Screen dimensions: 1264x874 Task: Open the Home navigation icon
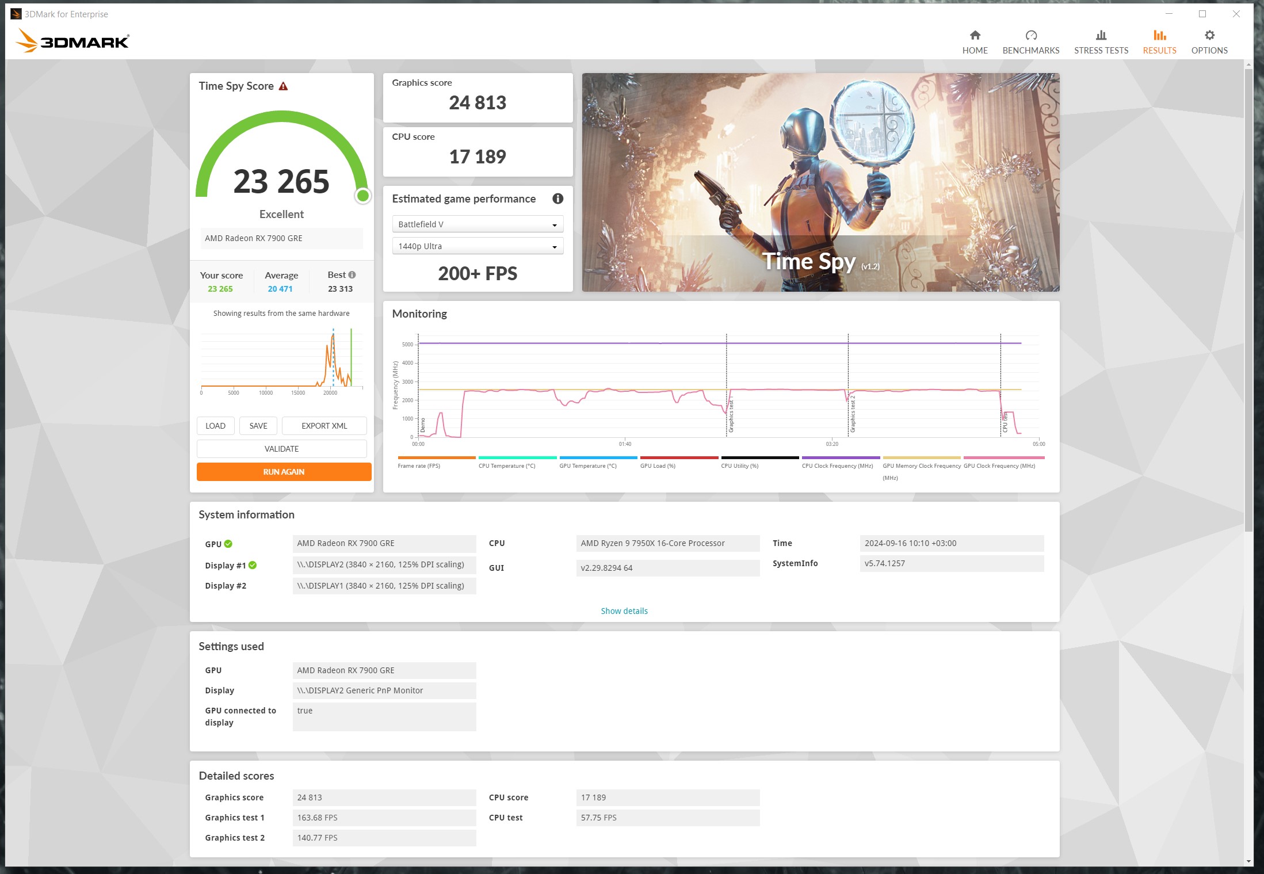[975, 36]
